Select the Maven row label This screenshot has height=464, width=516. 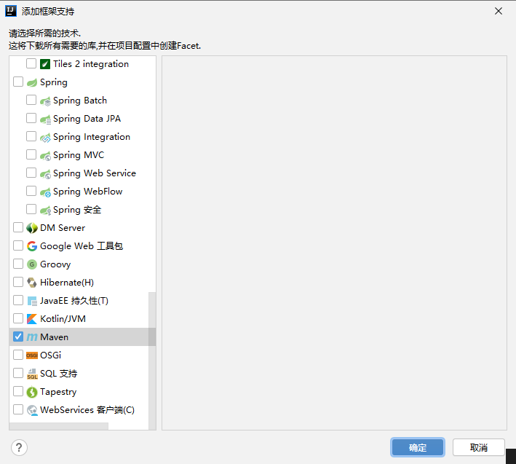point(55,337)
